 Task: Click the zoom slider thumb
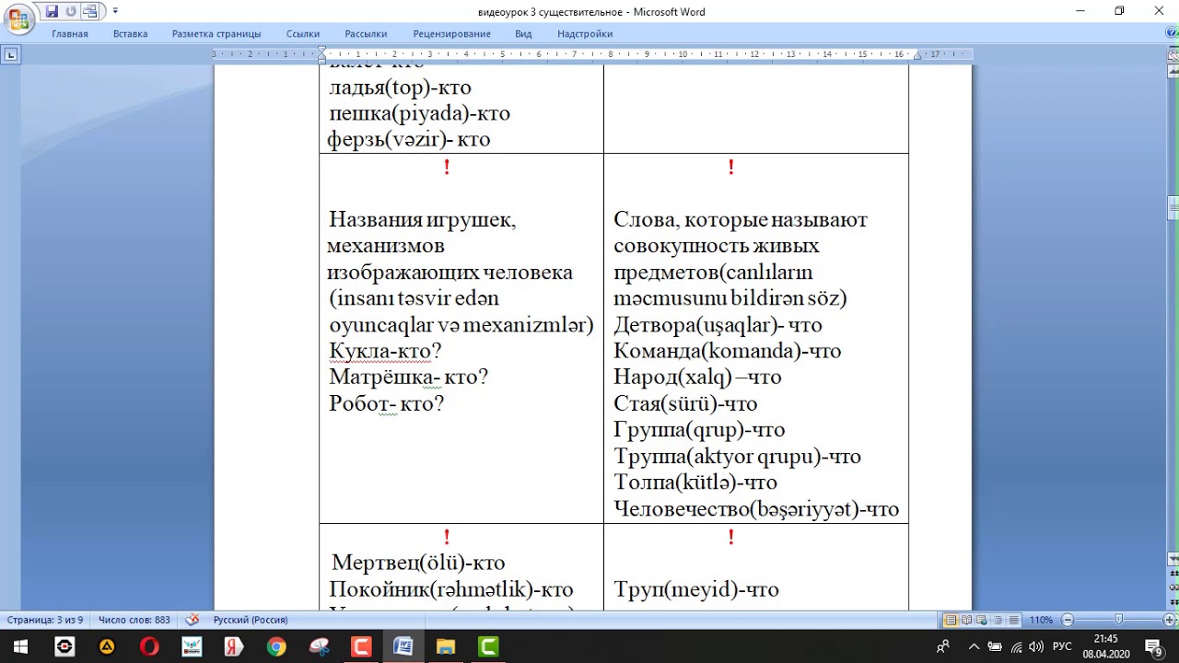1119,620
